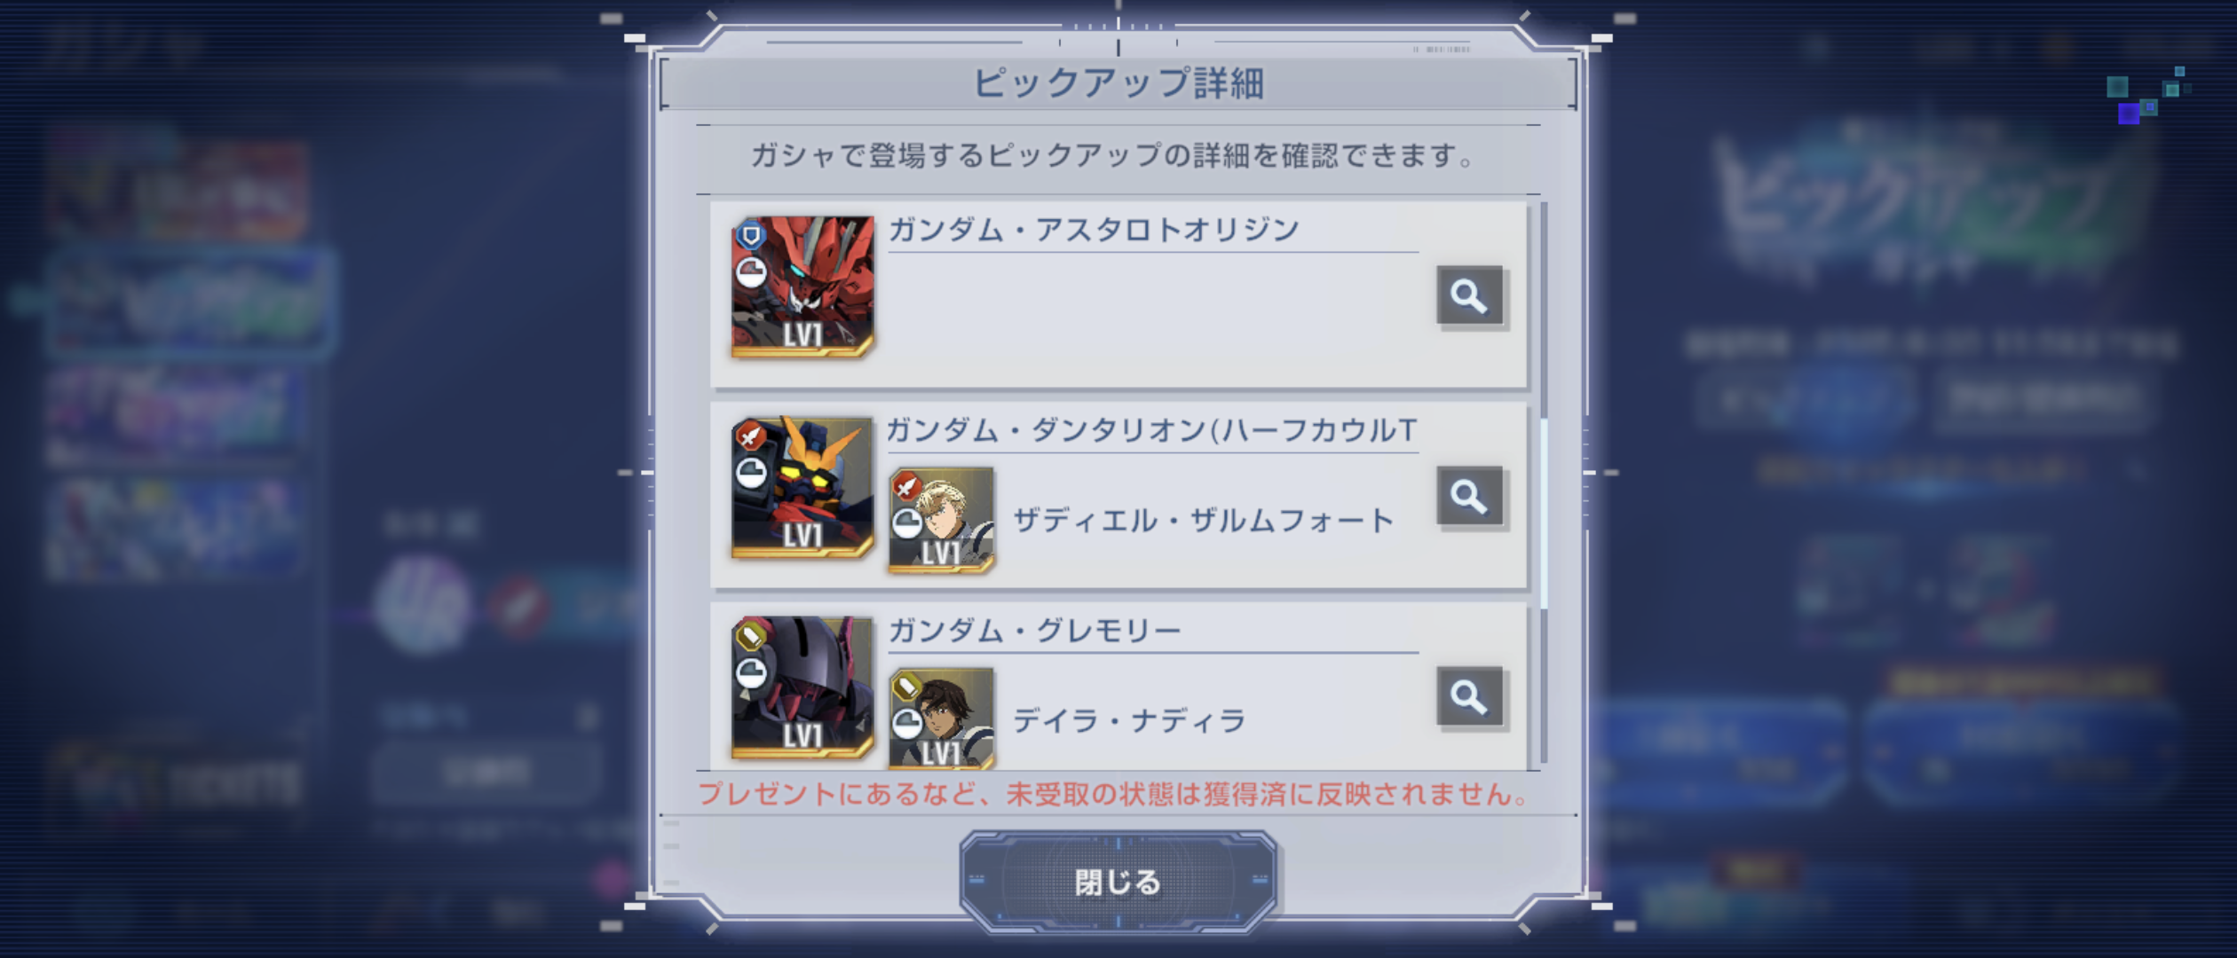
Task: Click the pickup list vertical scrollbar
Action: (1544, 483)
